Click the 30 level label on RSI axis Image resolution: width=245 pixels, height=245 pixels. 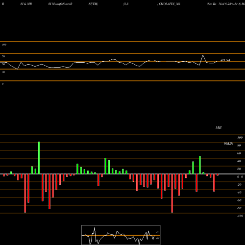click(3, 72)
